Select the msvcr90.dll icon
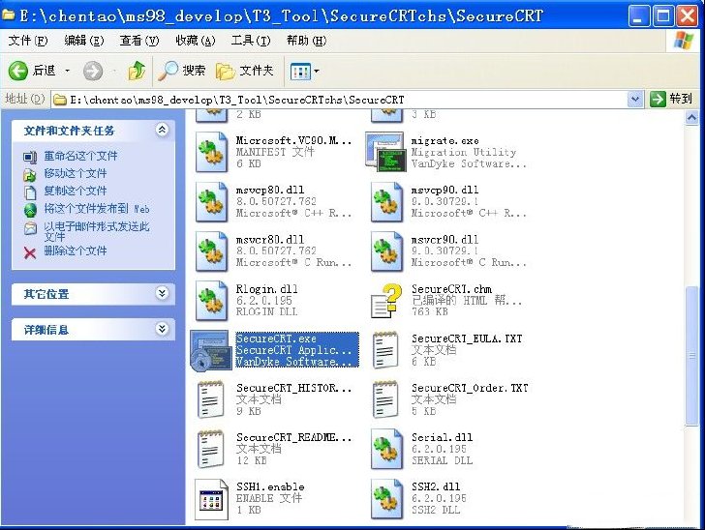 [x=386, y=251]
